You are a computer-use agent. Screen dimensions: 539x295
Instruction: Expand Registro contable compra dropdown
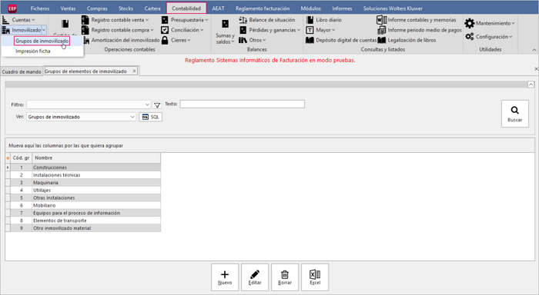click(x=152, y=30)
